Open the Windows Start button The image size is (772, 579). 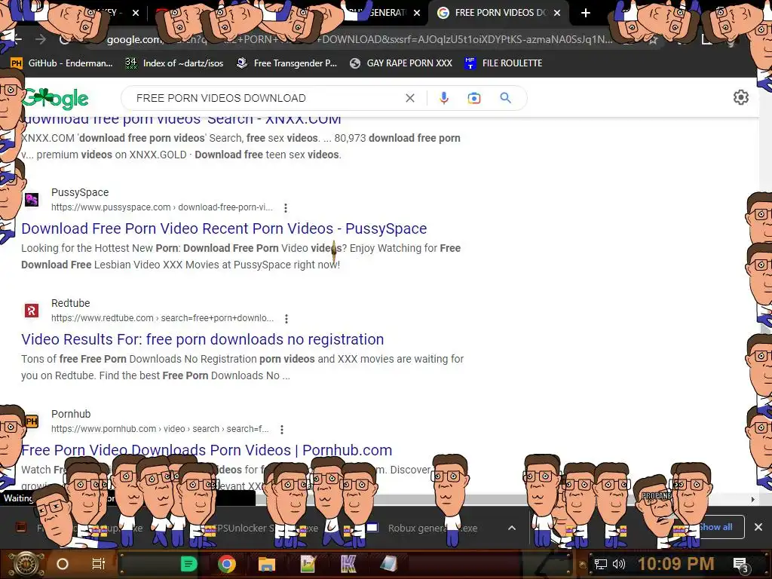[x=26, y=564]
